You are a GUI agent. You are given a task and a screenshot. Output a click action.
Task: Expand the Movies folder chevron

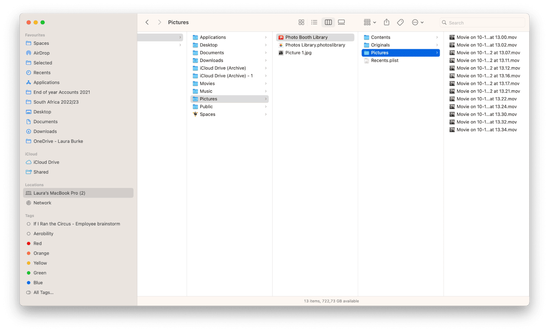(266, 83)
